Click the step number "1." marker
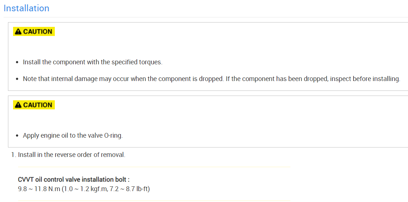408x202 pixels. point(13,155)
